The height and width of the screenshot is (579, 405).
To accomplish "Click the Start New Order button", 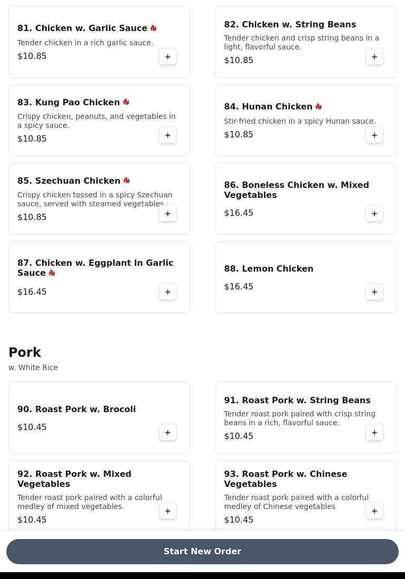I will [202, 552].
